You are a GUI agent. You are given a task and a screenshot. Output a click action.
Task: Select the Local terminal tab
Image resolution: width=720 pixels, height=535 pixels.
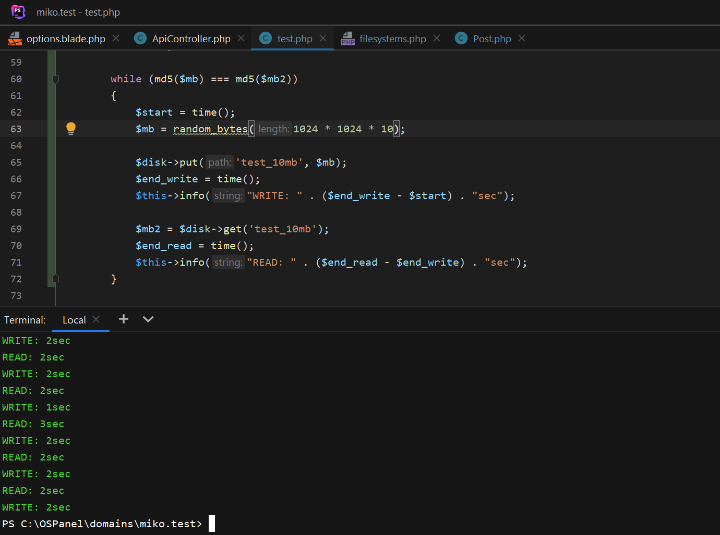(x=74, y=320)
